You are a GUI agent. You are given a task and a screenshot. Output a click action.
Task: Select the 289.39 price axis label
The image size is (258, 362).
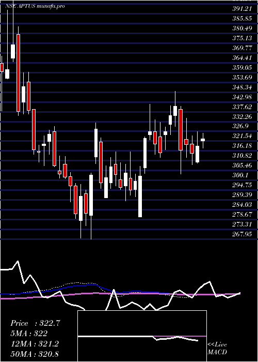point(242,195)
